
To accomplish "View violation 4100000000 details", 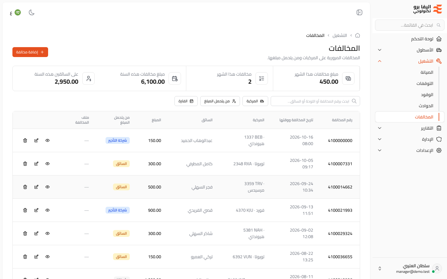I will point(47,140).
